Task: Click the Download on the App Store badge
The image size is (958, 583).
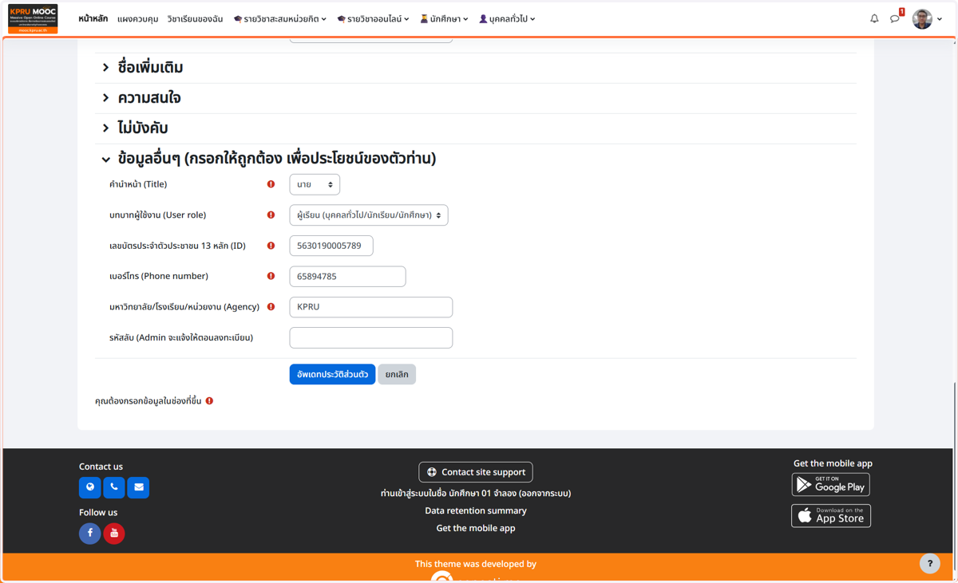Action: coord(831,516)
